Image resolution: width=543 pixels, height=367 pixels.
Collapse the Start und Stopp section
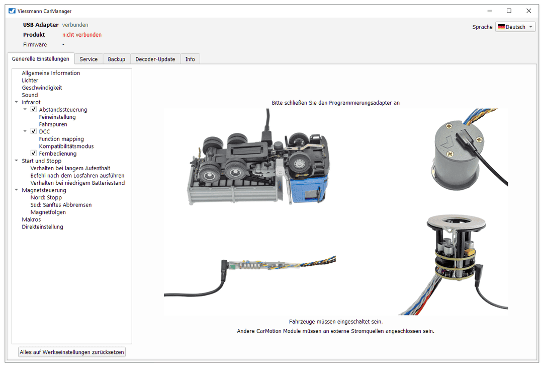click(17, 161)
